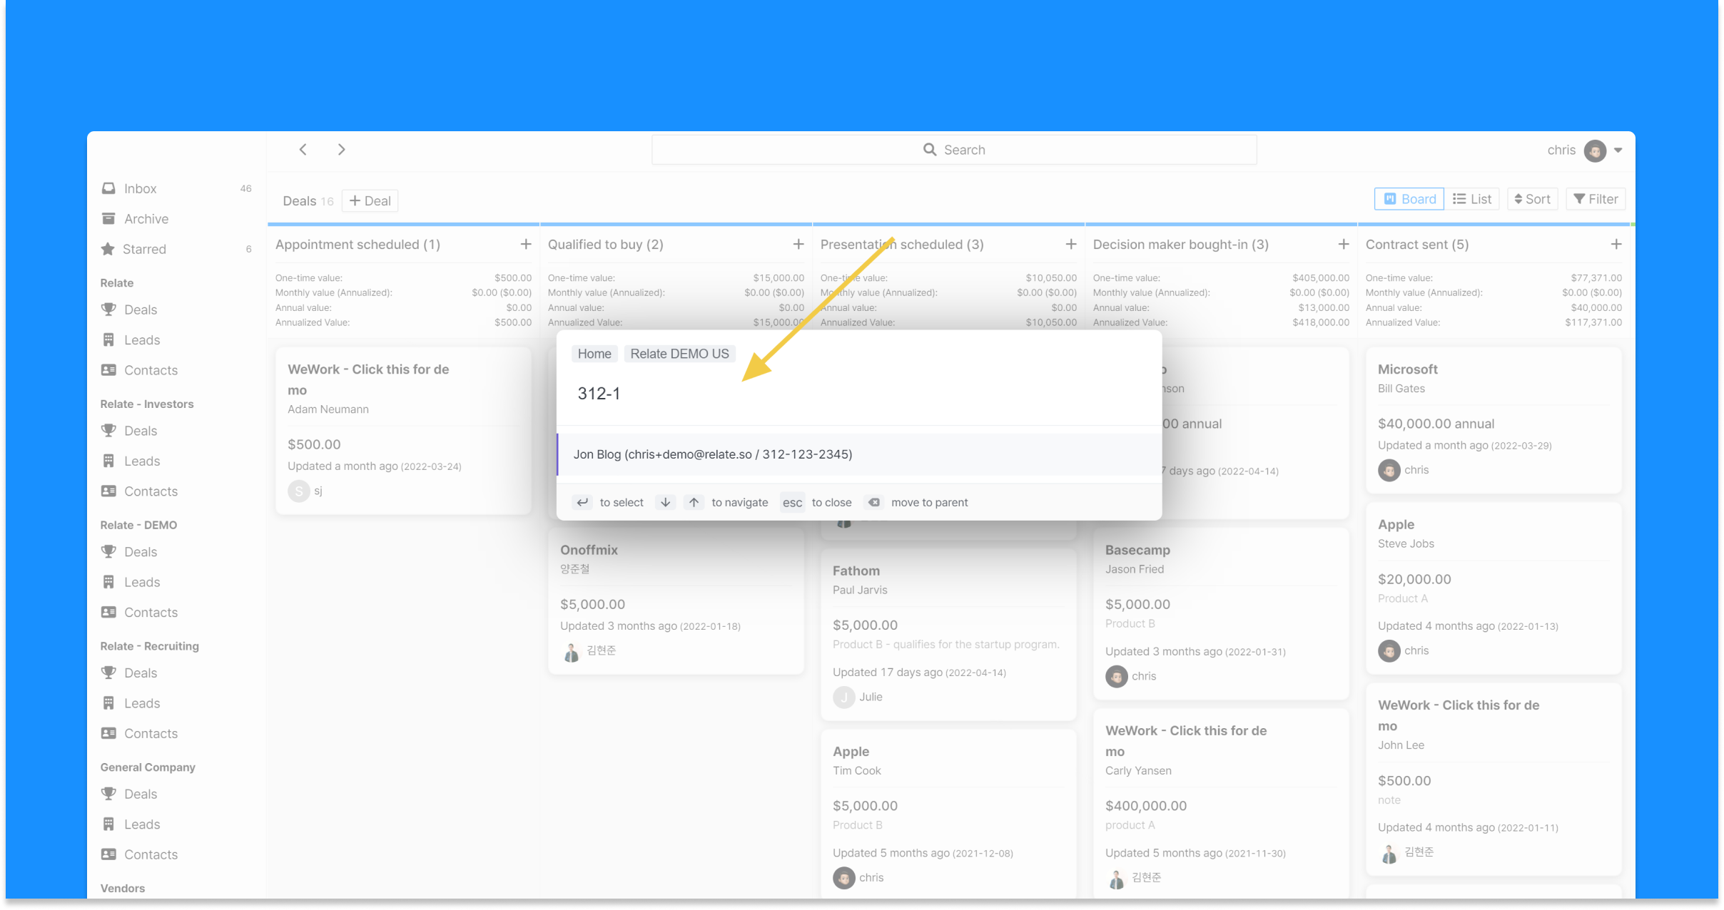This screenshot has height=910, width=1724.
Task: Click the down arrow navigate icon
Action: click(665, 503)
